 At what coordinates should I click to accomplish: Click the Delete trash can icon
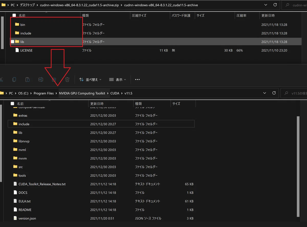pyautogui.click(x=67, y=80)
